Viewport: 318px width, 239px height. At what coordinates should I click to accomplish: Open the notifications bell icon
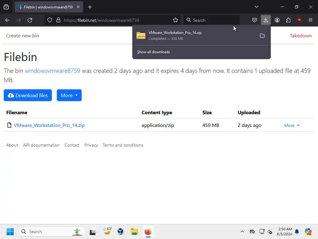297,232
